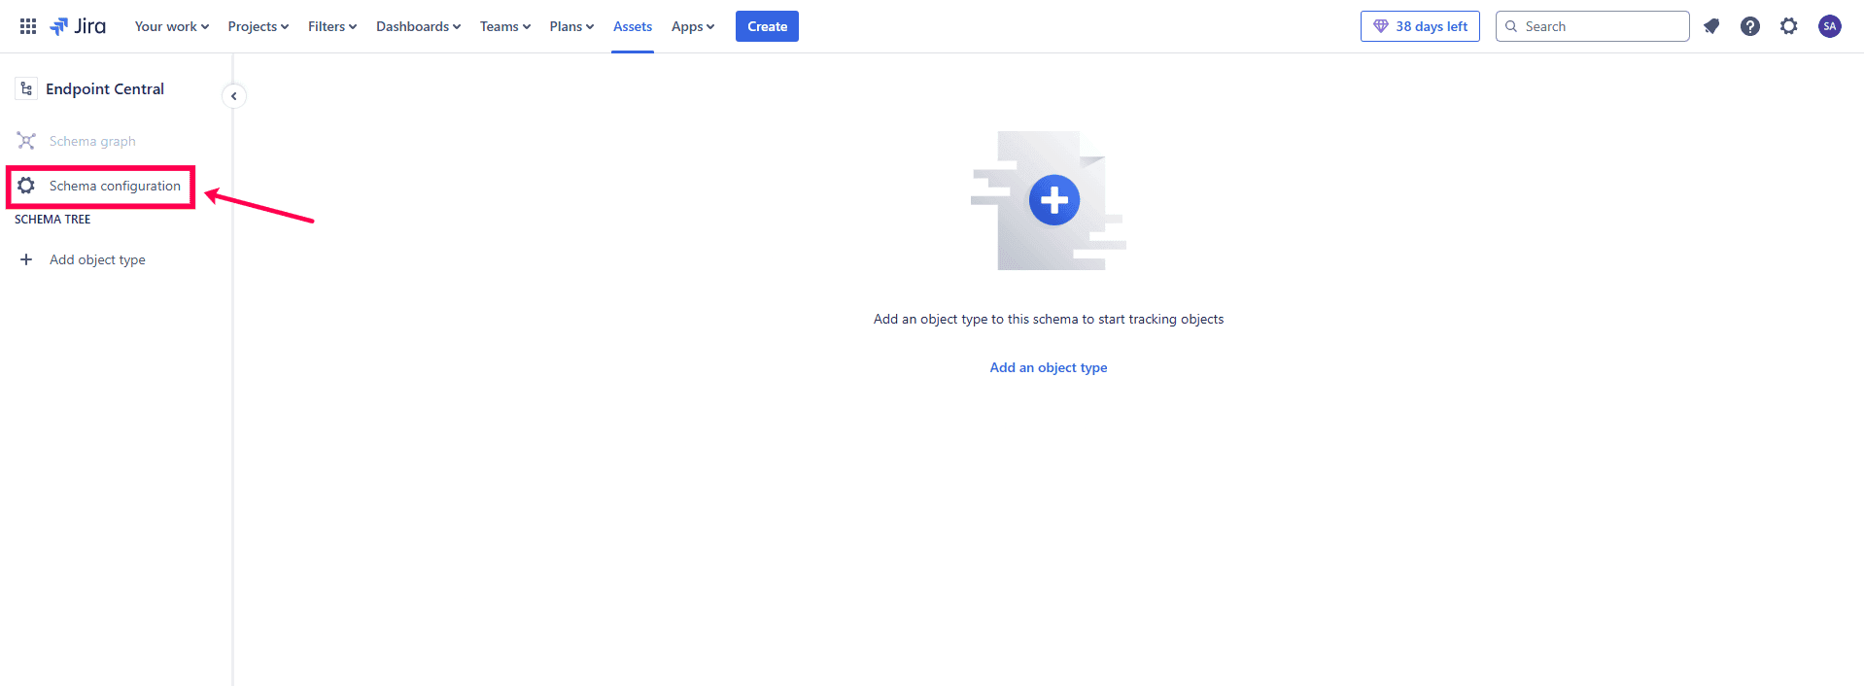The height and width of the screenshot is (686, 1864).
Task: Collapse the sidebar with the chevron
Action: [x=234, y=96]
